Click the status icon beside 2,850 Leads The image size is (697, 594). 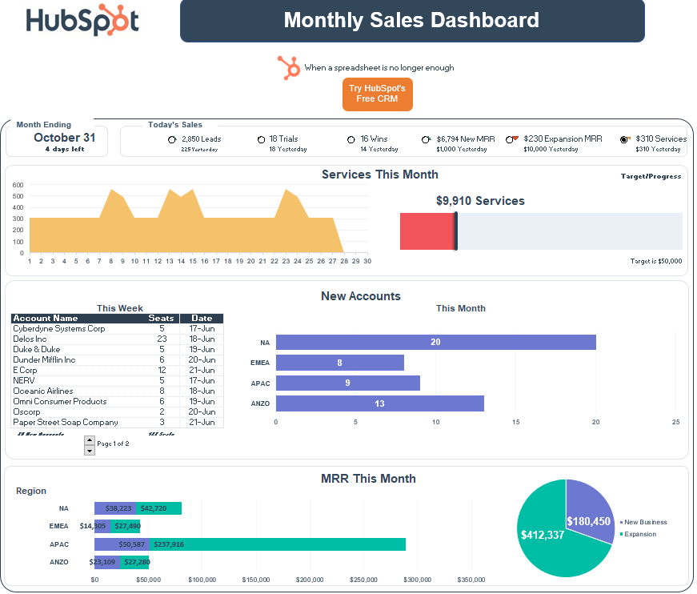(x=172, y=140)
